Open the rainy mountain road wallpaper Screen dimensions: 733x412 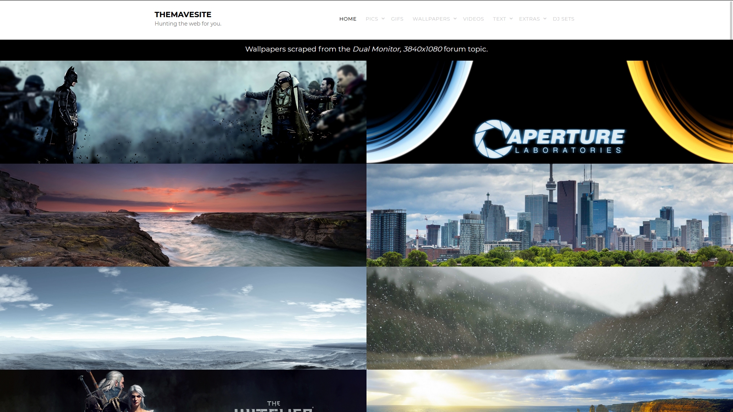coord(550,318)
